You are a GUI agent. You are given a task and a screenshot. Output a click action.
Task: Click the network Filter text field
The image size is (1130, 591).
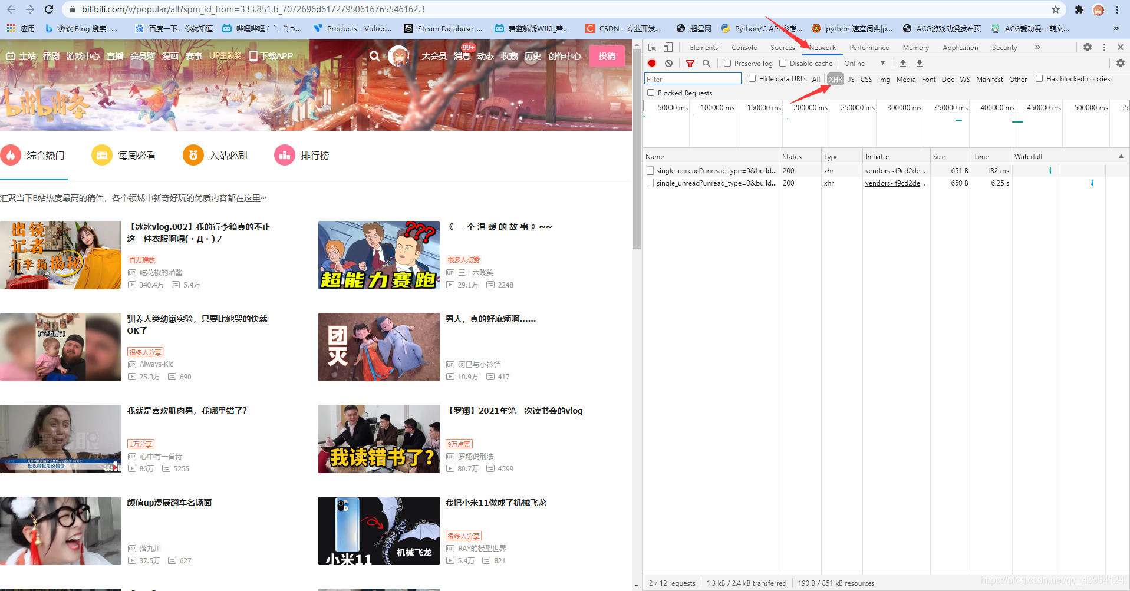coord(693,79)
